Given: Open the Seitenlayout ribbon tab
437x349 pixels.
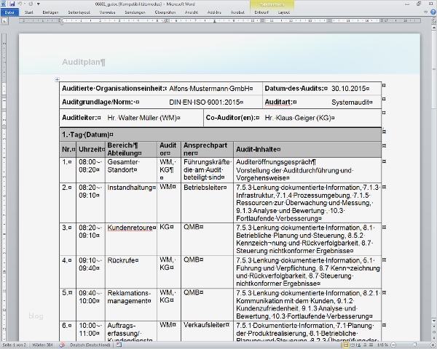Looking at the screenshot, I should pyautogui.click(x=79, y=12).
